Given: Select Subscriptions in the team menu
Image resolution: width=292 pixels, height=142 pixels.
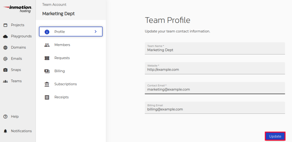Looking at the screenshot, I should click(x=66, y=84).
